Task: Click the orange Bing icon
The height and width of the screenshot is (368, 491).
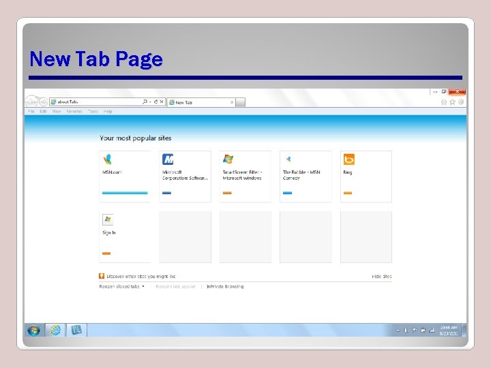Action: click(349, 159)
